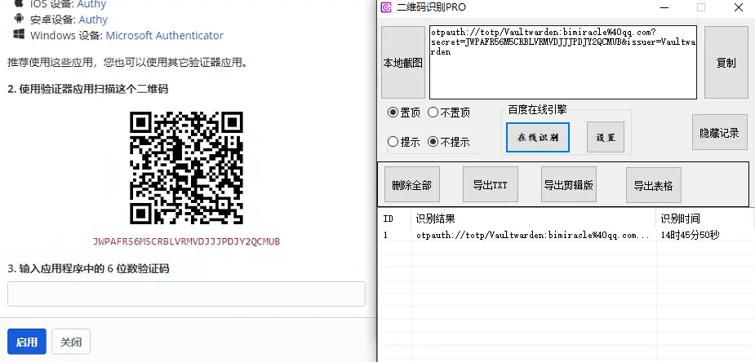
Task: Click the 关闭 button
Action: point(71,342)
